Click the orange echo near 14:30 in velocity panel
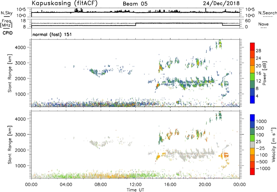 point(158,157)
